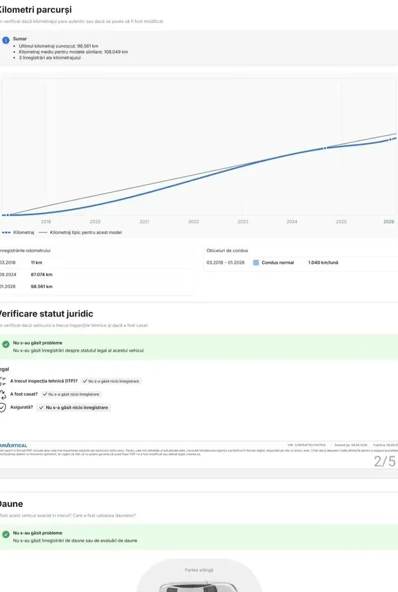This screenshot has width=398, height=592.
Task: Click the 'A fost casat?' no-records badge
Action: (x=71, y=394)
